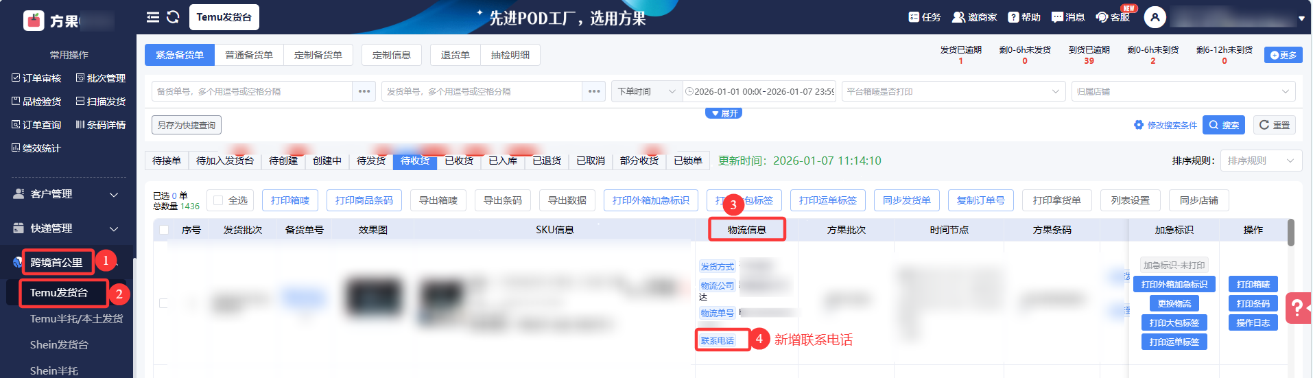The height and width of the screenshot is (378, 1313).
Task: Collapse sidebar via the hamburger menu icon
Action: (153, 17)
